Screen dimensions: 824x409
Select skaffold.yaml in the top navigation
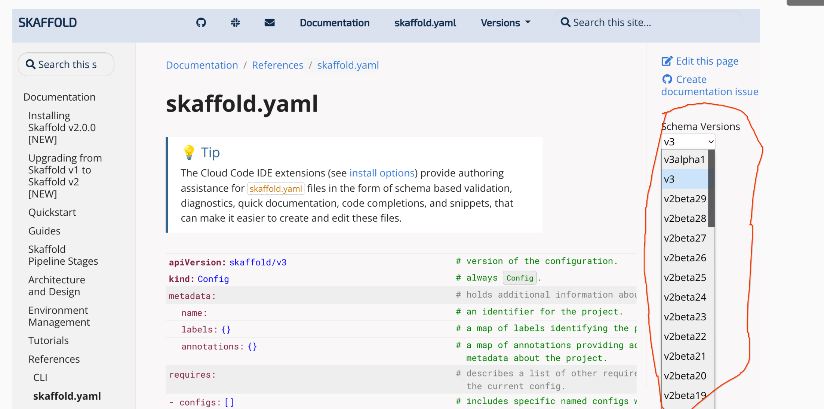pos(425,22)
